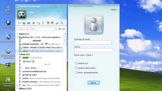The height and width of the screenshot is (91, 162).
Task: Click the soccer ball display picture
Action: 22,14
